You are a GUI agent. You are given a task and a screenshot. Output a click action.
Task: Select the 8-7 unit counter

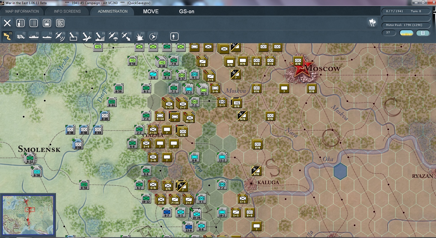coord(167,212)
